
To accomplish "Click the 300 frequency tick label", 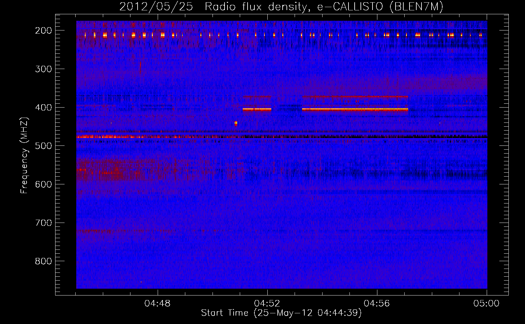I will coord(43,69).
